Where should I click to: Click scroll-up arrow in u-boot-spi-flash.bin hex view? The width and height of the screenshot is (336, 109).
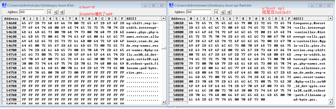click(331, 18)
